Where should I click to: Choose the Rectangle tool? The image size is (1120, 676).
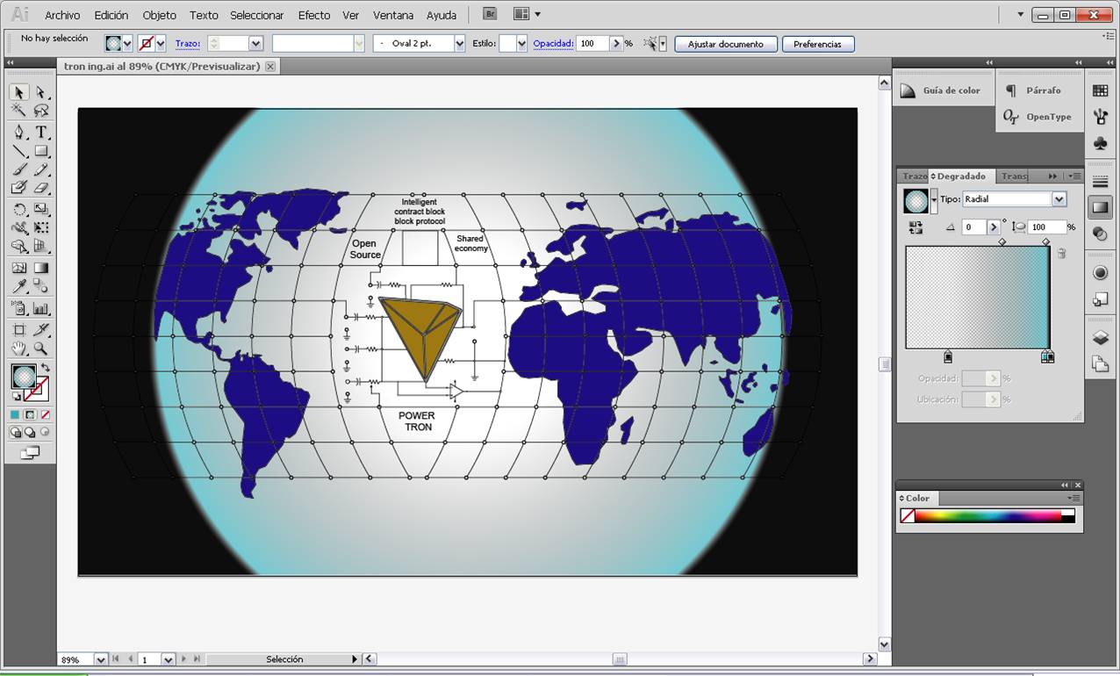(40, 151)
